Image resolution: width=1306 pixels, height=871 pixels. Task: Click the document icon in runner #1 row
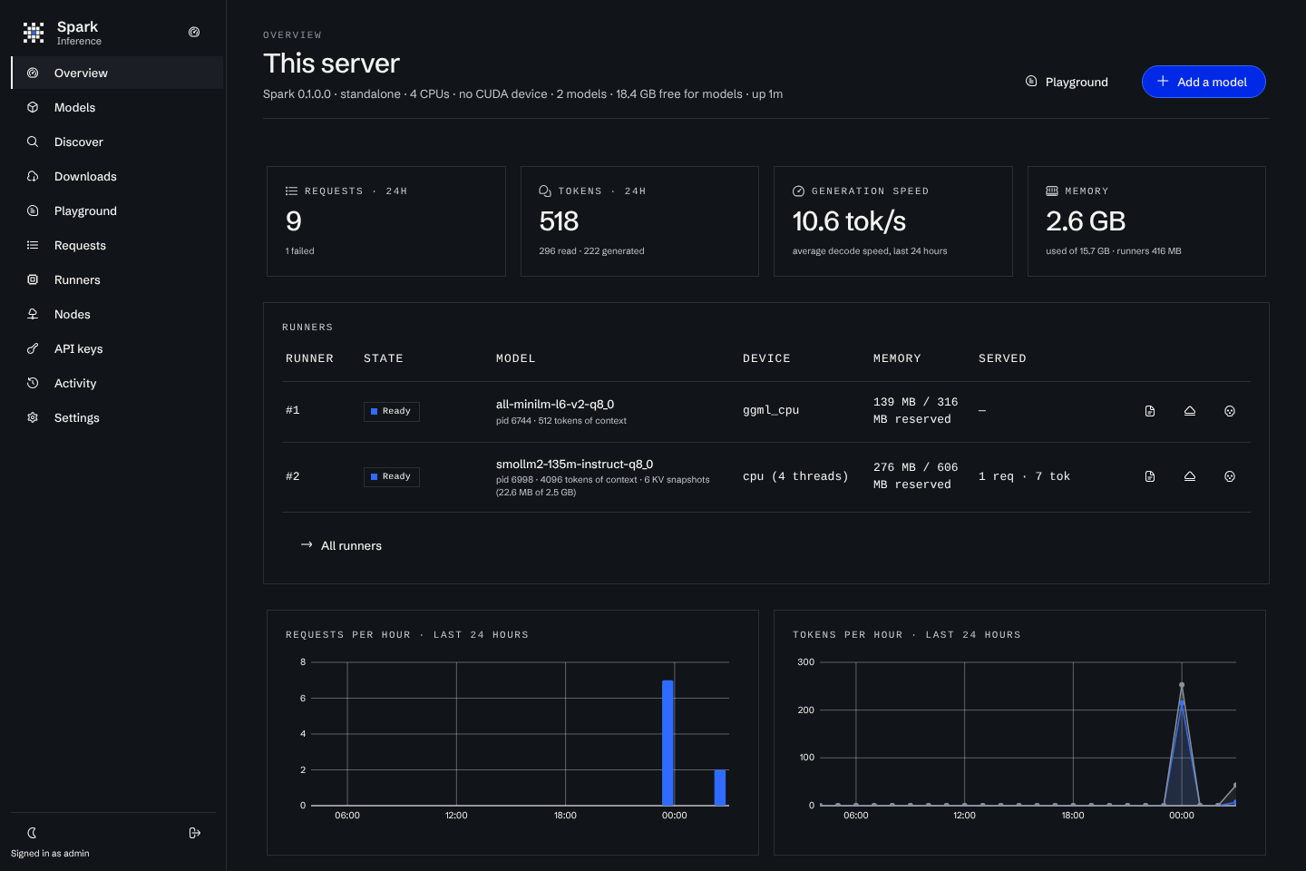1150,411
